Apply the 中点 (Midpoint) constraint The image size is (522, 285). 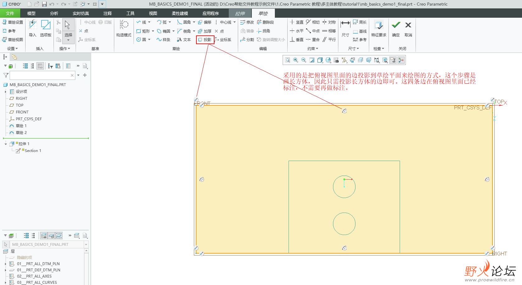coord(313,31)
